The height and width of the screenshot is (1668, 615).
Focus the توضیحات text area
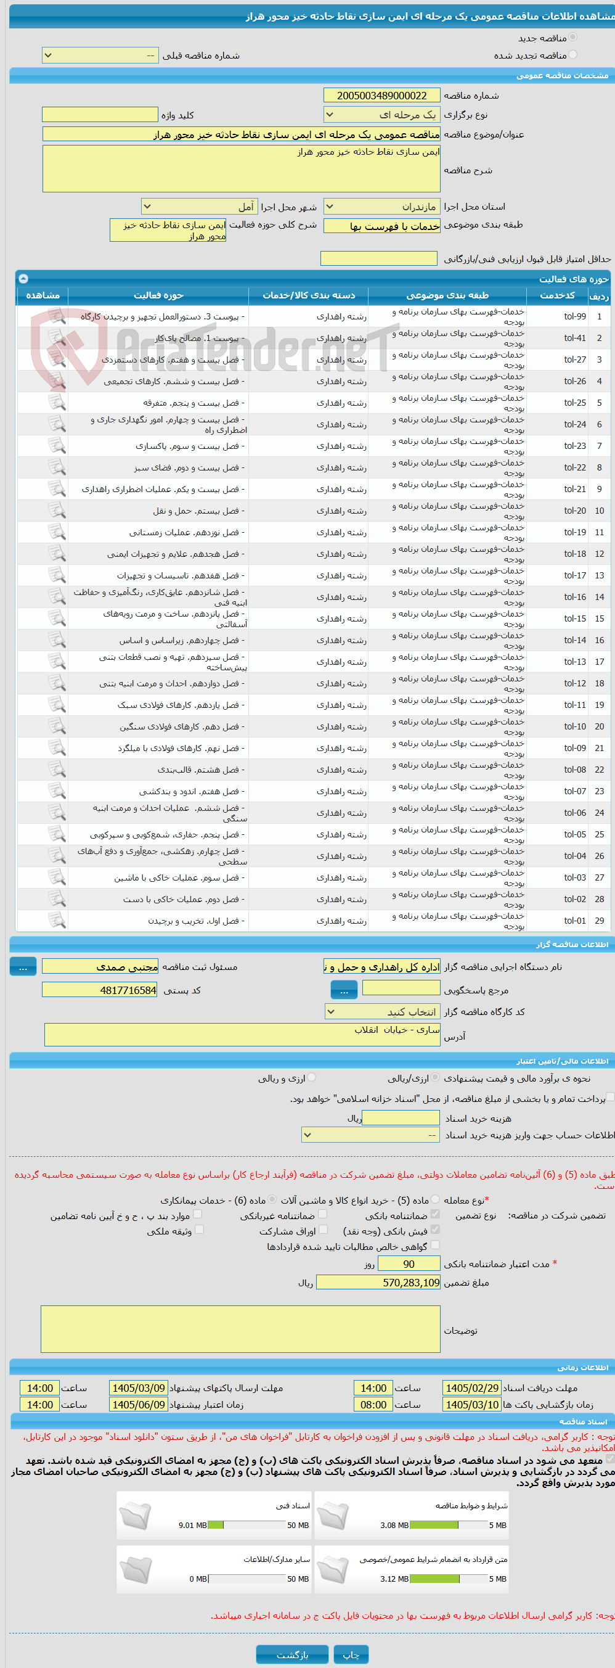tap(241, 1329)
